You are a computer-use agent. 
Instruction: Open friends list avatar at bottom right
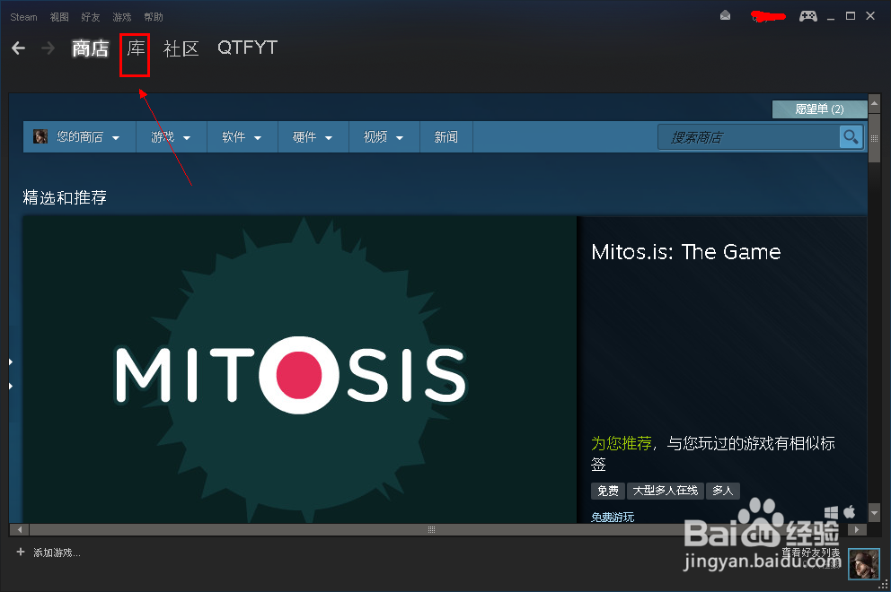coord(864,563)
